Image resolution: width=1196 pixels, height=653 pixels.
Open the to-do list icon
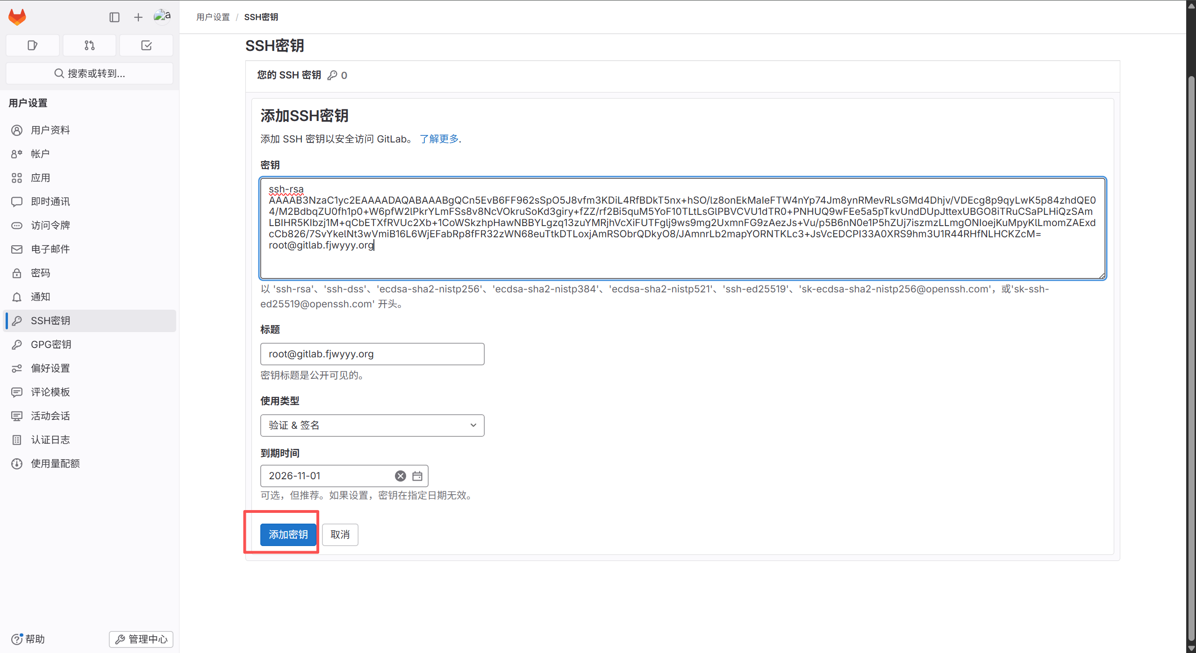click(146, 45)
